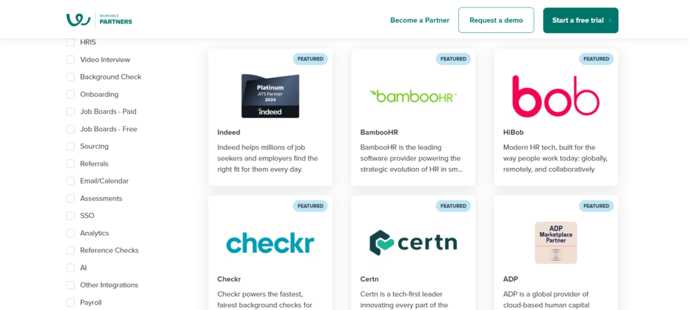Open the Checkr card title
Screen dimensions: 689x310
[229, 279]
